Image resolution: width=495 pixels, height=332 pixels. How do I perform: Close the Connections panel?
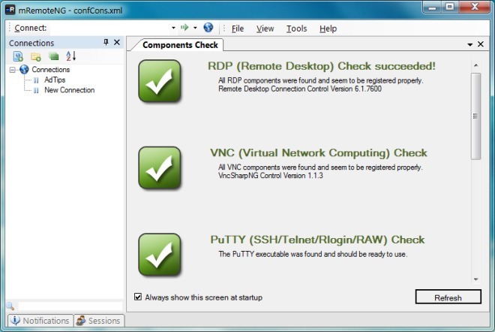tap(117, 42)
